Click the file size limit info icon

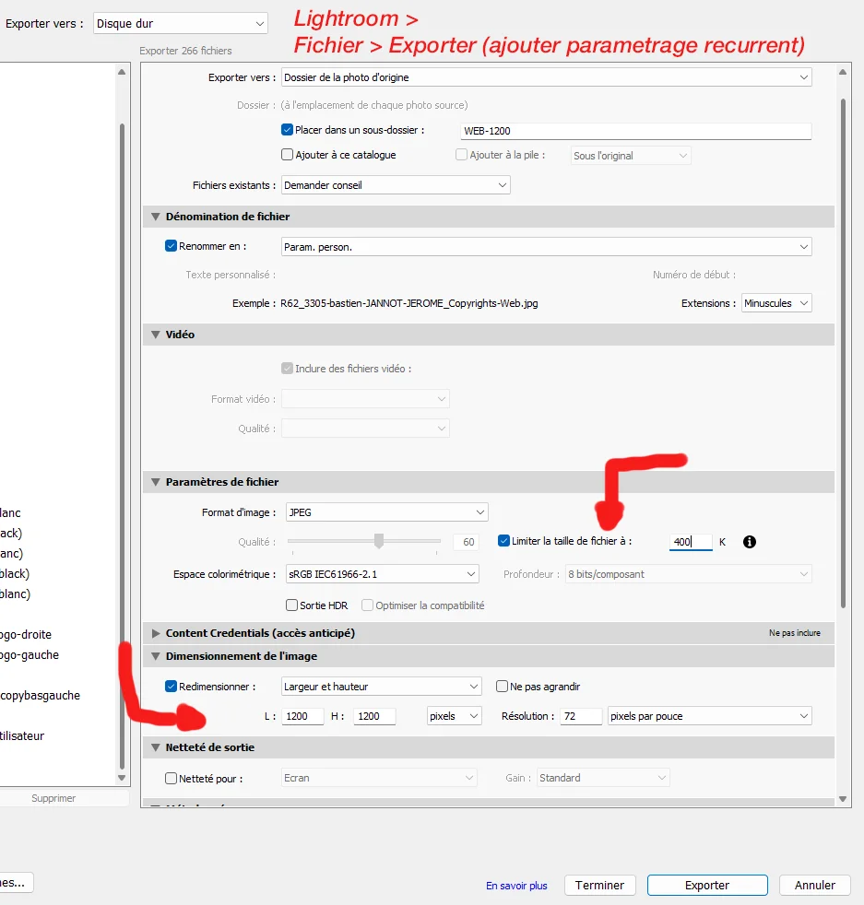[x=749, y=542]
